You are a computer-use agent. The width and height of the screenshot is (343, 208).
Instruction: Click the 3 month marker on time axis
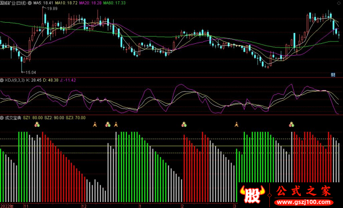click(235, 206)
